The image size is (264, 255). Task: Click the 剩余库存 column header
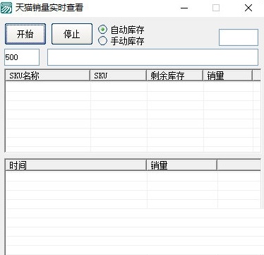(x=175, y=76)
